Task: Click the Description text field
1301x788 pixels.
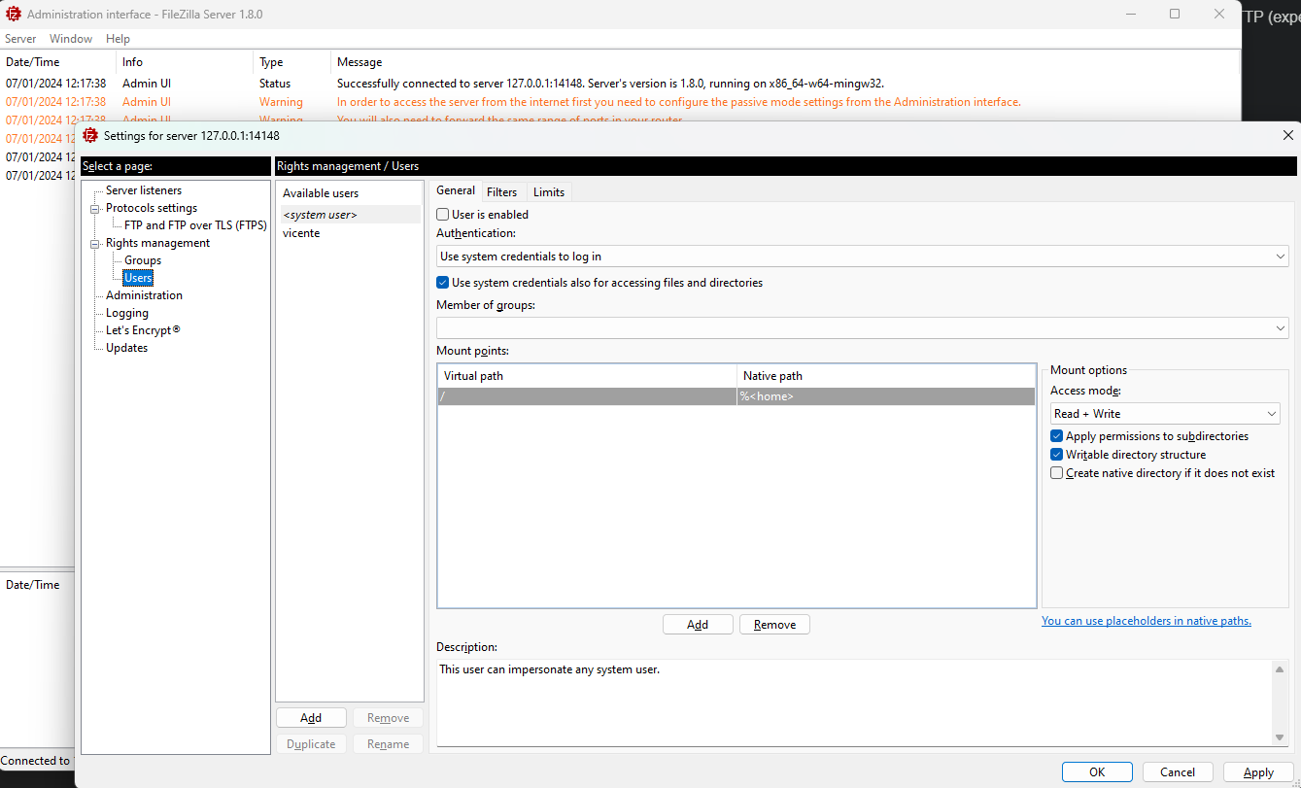Action: coord(854,702)
